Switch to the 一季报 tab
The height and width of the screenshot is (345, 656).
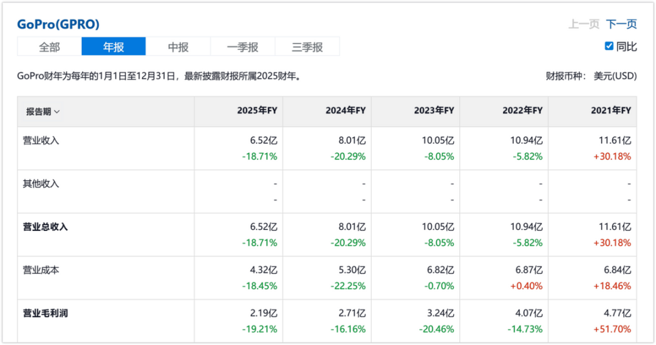(x=242, y=47)
